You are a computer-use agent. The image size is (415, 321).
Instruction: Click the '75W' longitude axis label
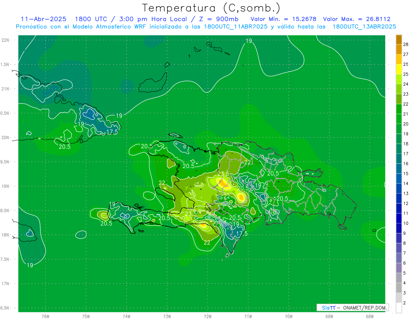pos(86,316)
